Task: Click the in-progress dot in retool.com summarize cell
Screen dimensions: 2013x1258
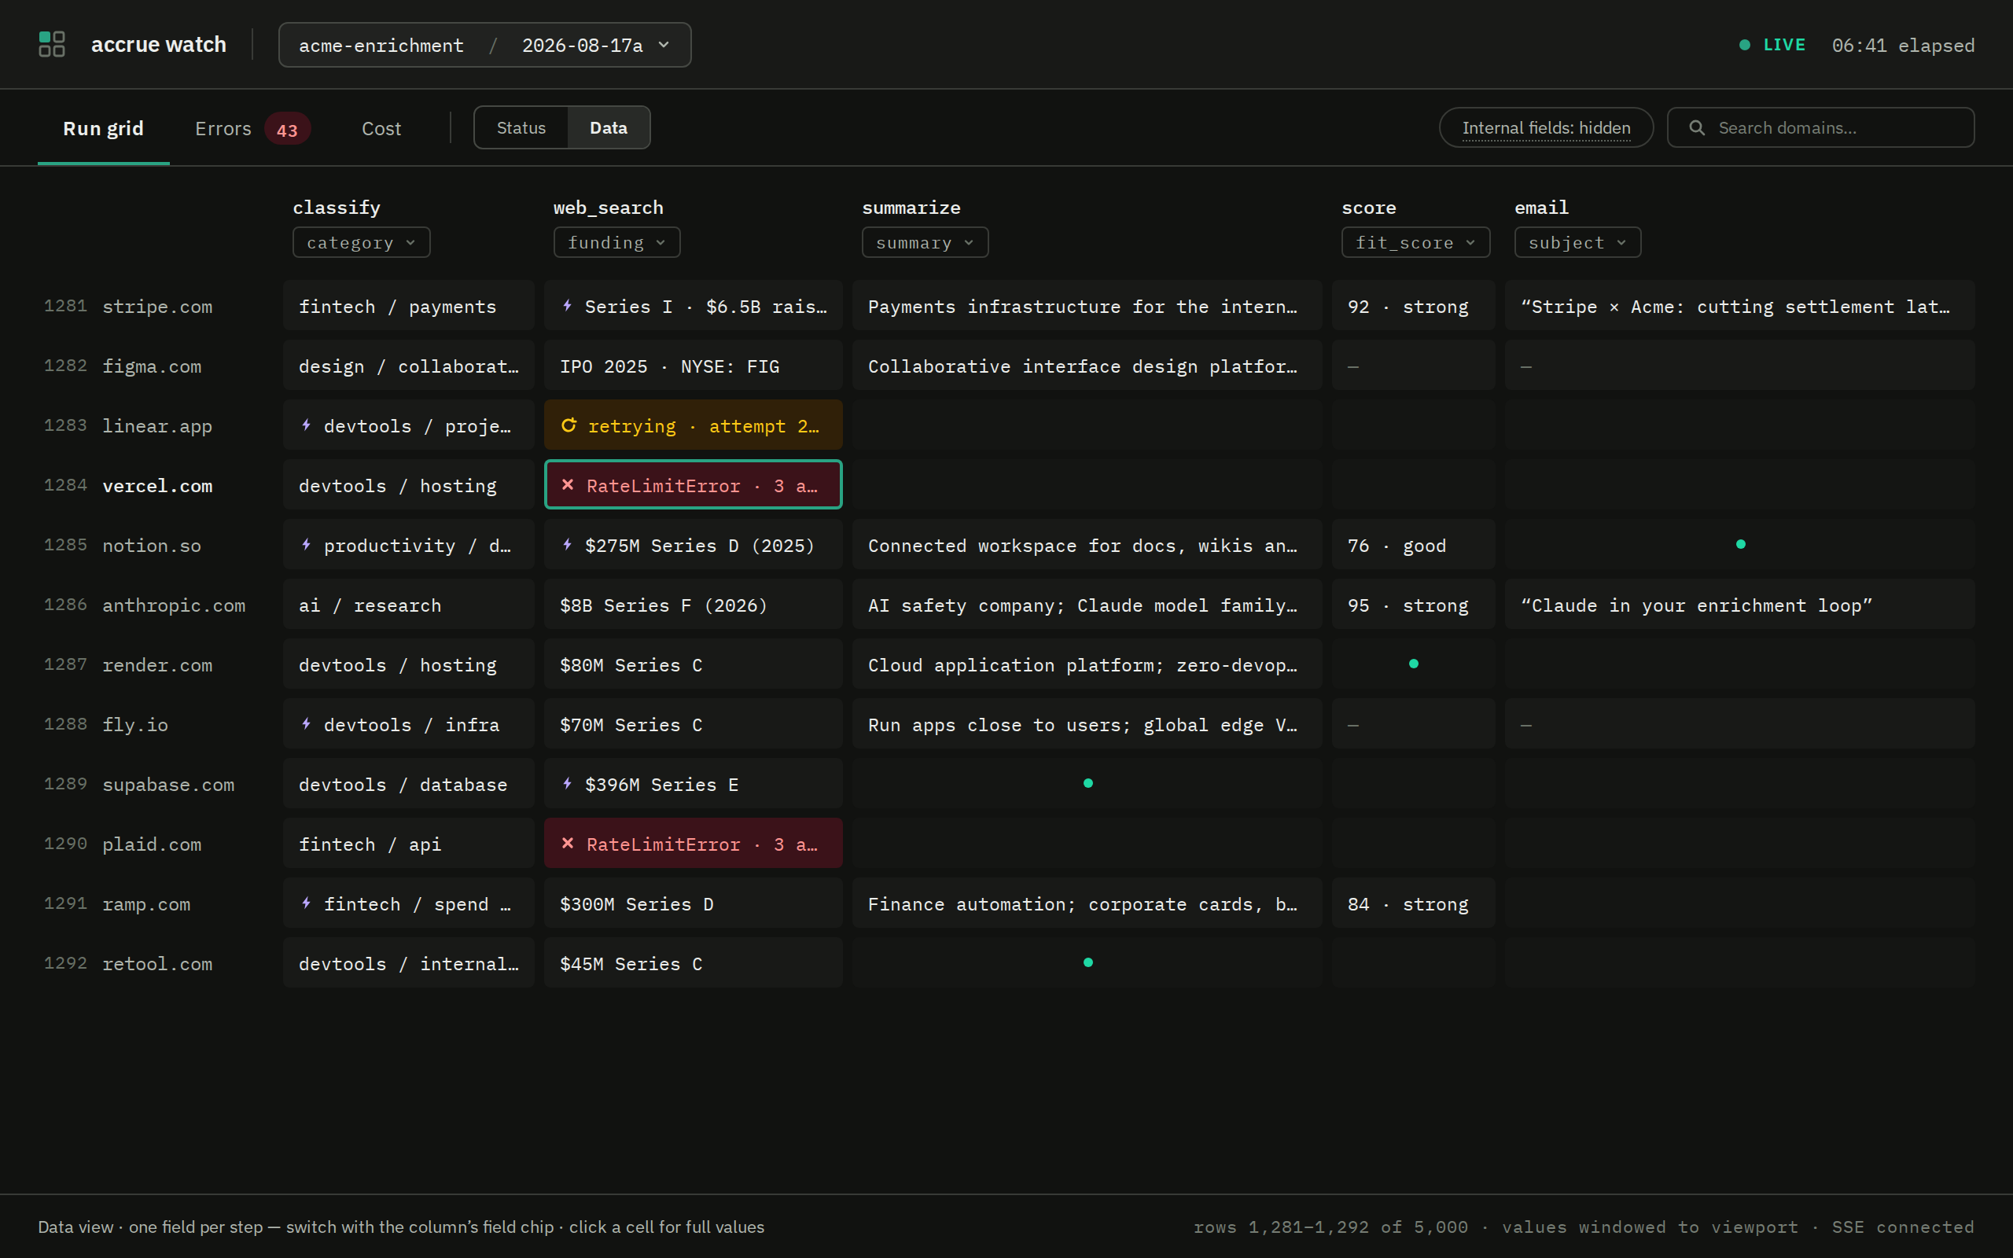Action: (x=1088, y=962)
